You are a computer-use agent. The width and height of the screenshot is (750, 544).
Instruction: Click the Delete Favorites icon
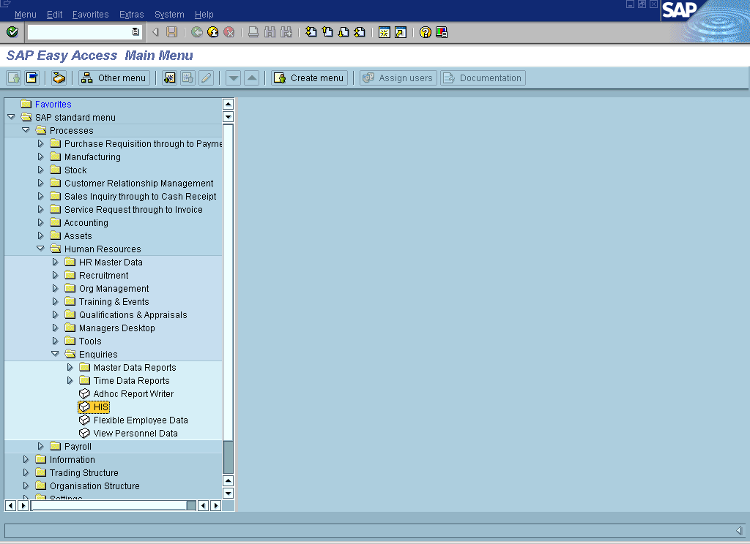point(187,78)
